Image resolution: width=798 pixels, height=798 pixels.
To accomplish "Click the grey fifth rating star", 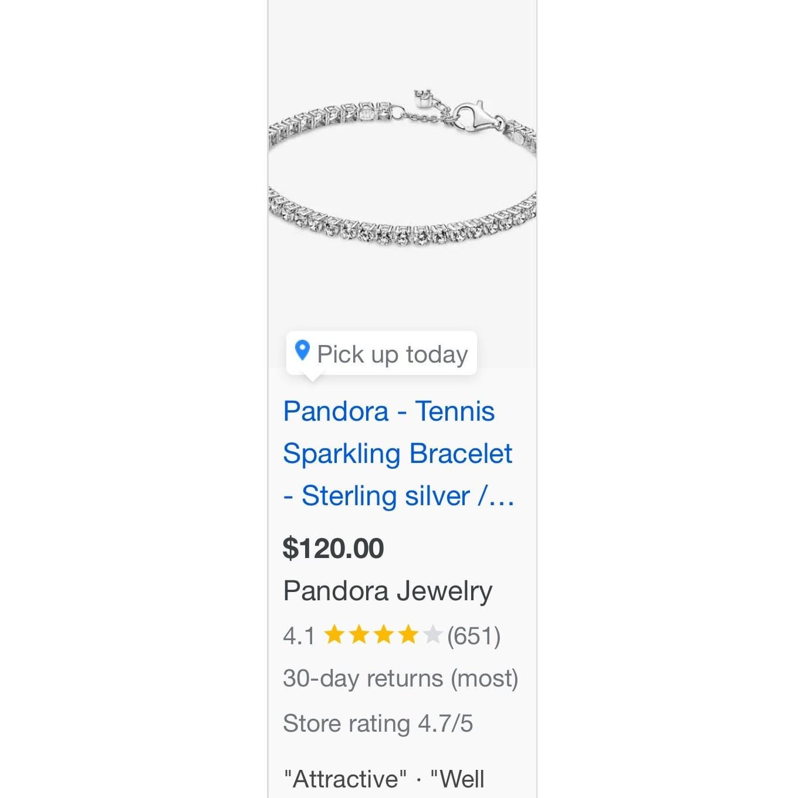I will pos(432,634).
